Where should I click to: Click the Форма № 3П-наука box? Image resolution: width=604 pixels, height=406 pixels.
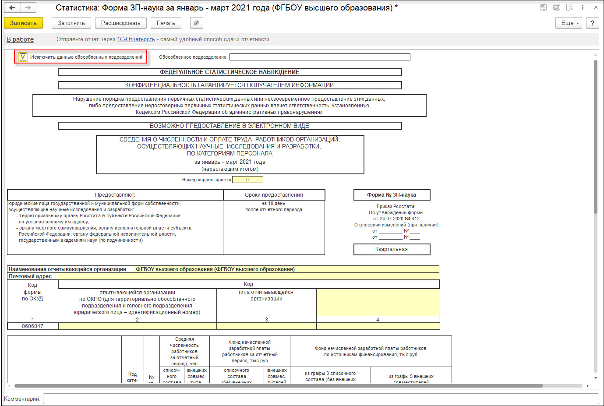pyautogui.click(x=392, y=195)
